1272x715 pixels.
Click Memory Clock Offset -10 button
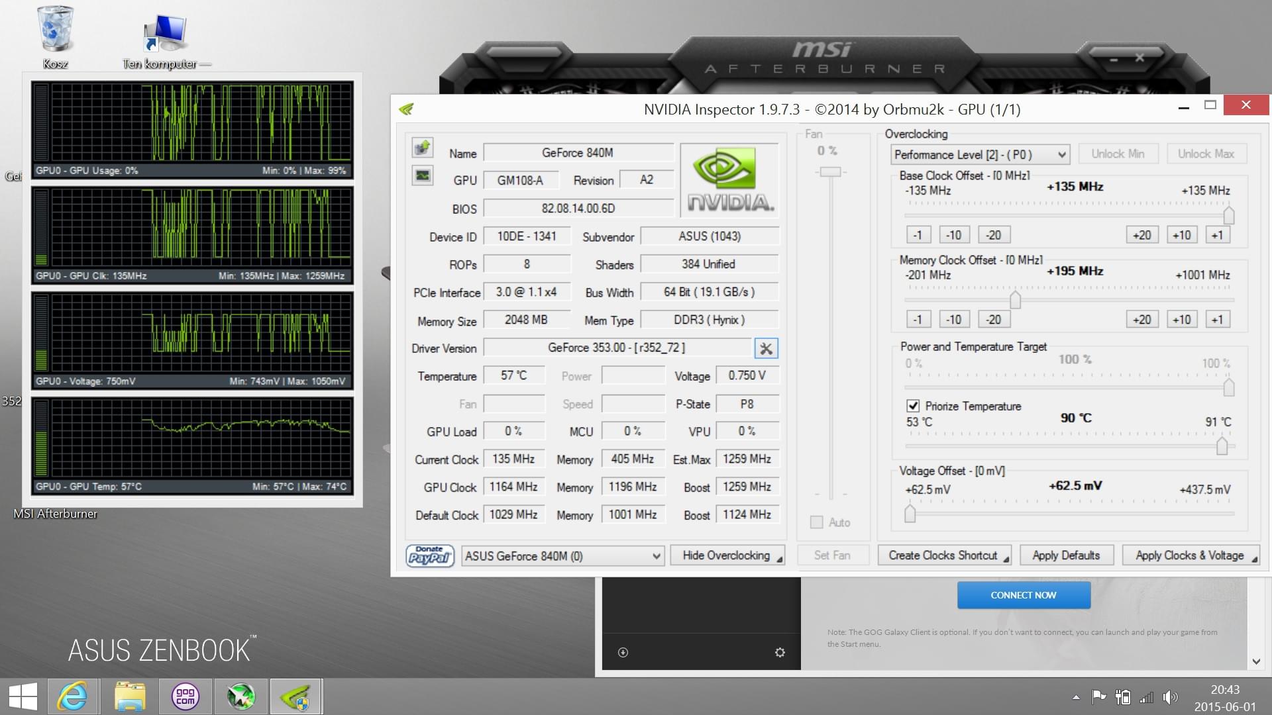coord(954,320)
